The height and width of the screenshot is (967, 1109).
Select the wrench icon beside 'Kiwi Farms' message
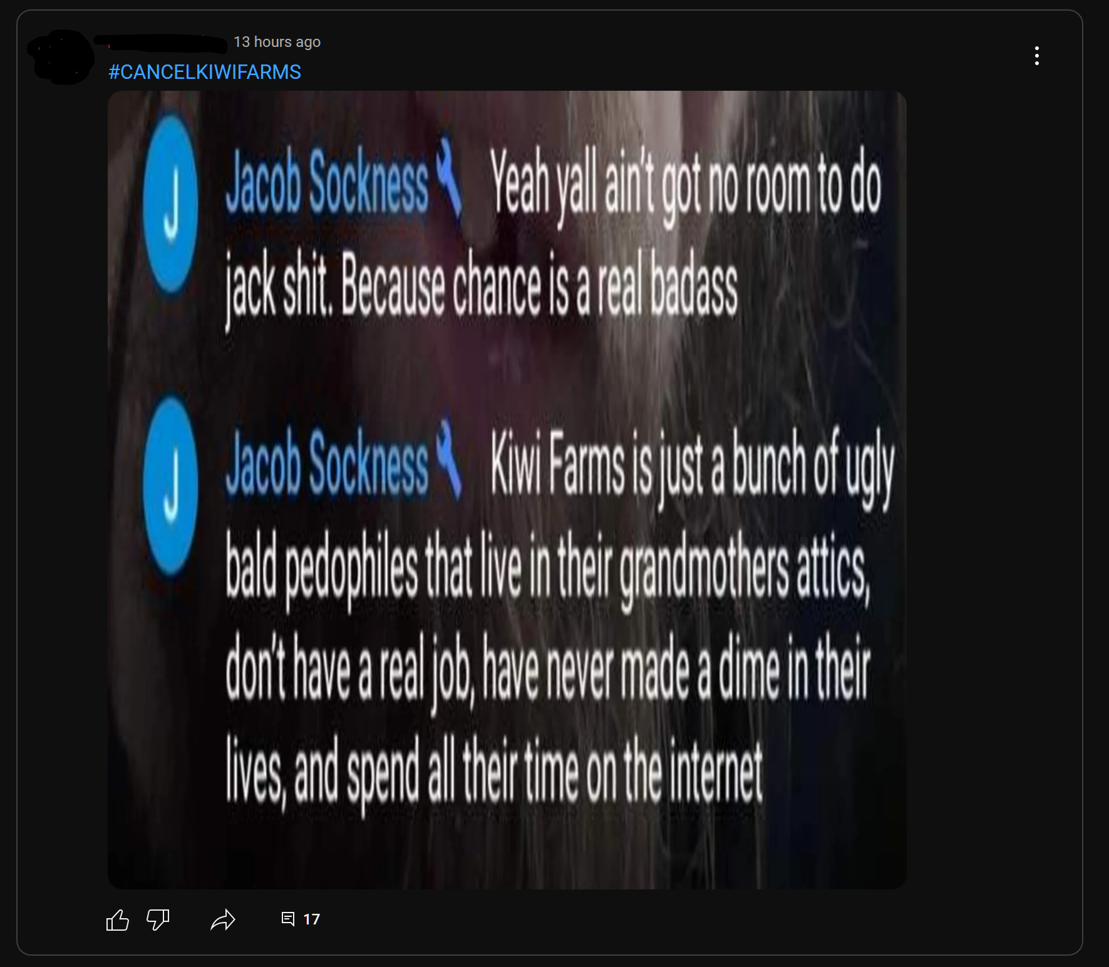click(x=448, y=460)
